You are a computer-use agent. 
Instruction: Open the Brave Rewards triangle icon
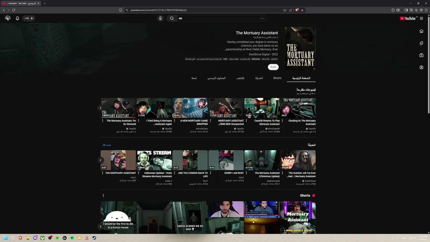(x=302, y=10)
